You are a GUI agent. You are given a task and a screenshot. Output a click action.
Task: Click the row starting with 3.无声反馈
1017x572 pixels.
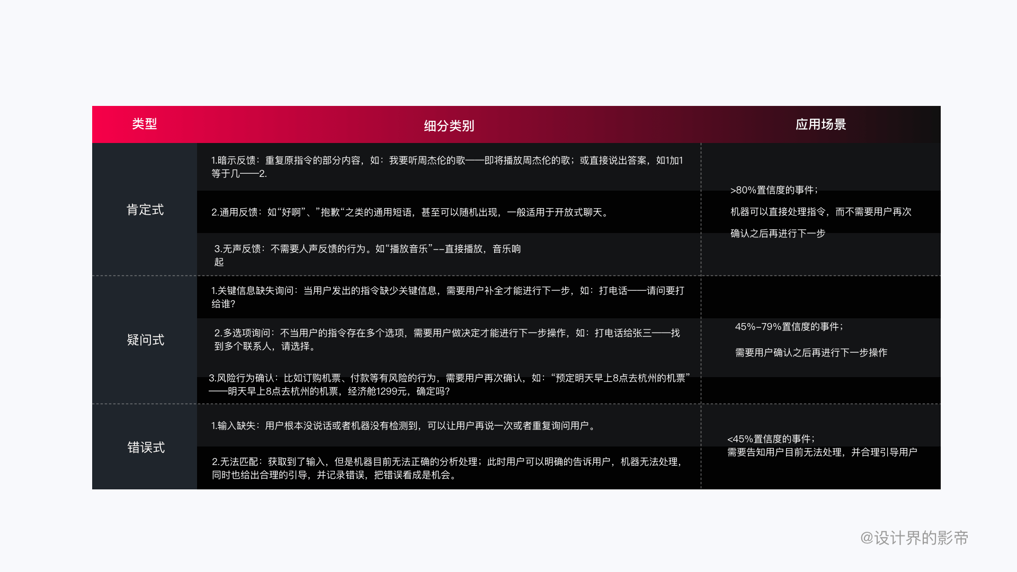pos(449,255)
